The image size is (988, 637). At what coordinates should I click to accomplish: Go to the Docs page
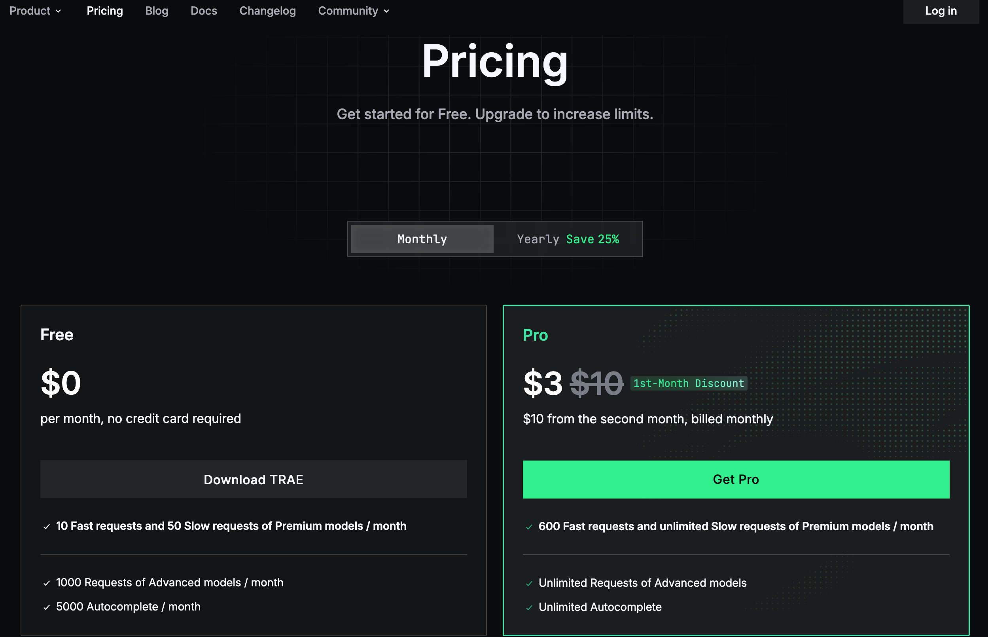pyautogui.click(x=204, y=11)
